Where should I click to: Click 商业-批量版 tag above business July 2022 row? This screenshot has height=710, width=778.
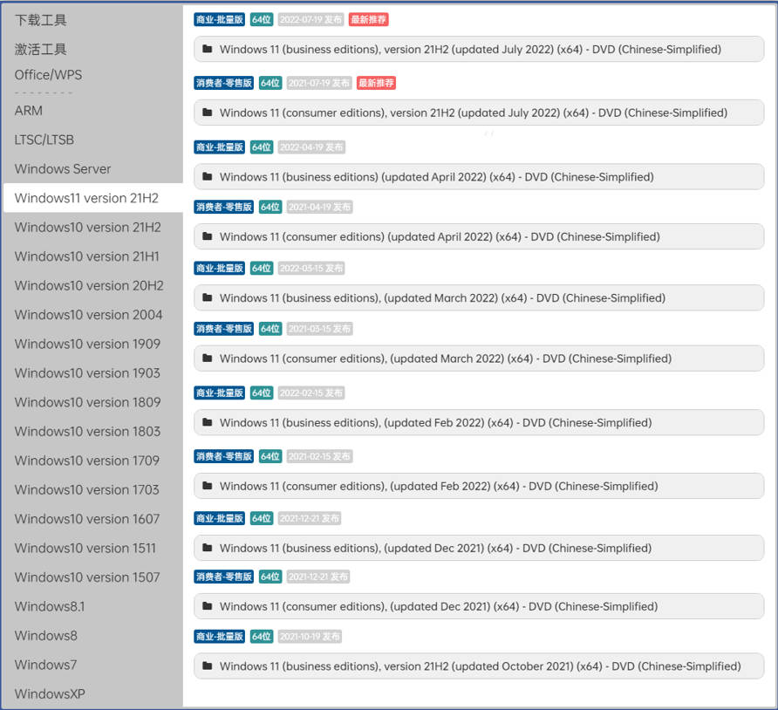219,20
